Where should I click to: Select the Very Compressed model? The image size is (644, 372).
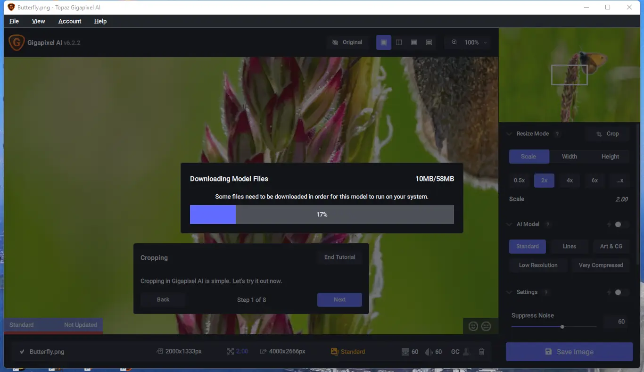pyautogui.click(x=601, y=265)
